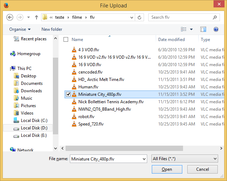Select file Human.flv
This screenshot has height=181, width=227.
click(88, 87)
